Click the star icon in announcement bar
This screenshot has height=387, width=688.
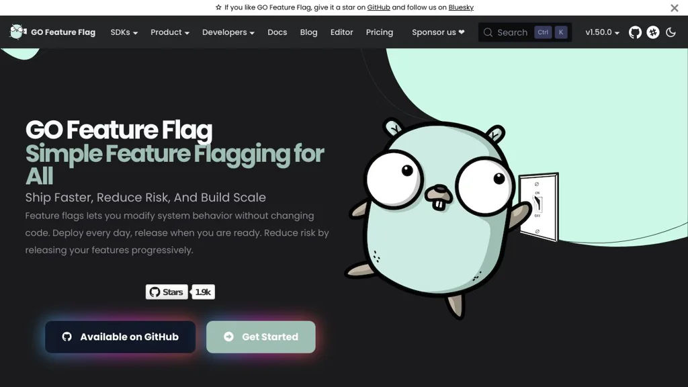[x=218, y=7]
